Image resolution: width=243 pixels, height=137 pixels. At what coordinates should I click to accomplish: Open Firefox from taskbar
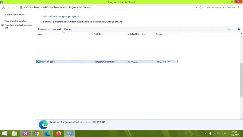tap(59, 133)
